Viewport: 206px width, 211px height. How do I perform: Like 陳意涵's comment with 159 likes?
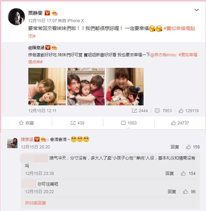[x=193, y=147]
